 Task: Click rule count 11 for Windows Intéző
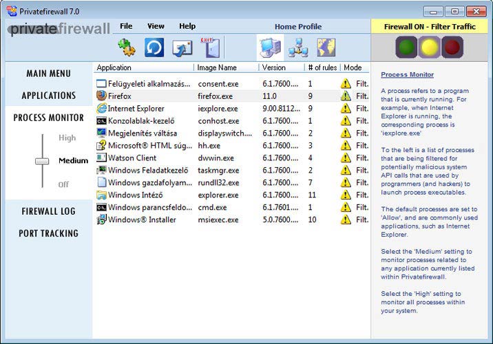tap(312, 195)
